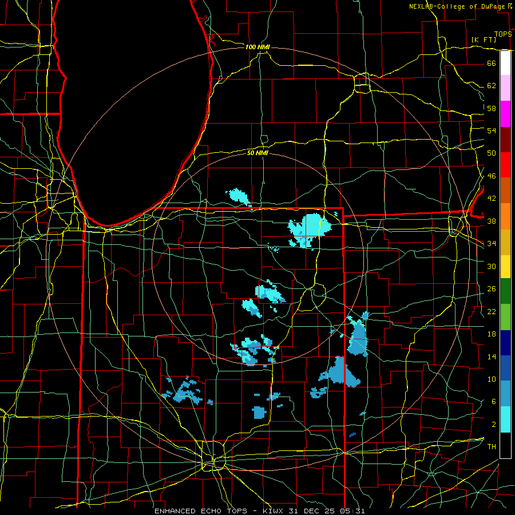Screen dimensions: 515x515
Task: Click the lone dark blue radar echo
Action: 352,434
